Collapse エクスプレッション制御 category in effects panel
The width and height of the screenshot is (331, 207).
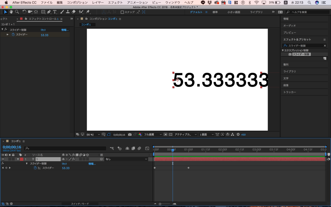point(283,51)
